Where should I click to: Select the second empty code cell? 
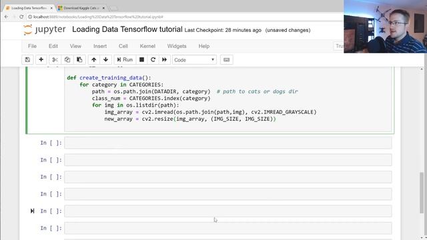tap(228, 160)
